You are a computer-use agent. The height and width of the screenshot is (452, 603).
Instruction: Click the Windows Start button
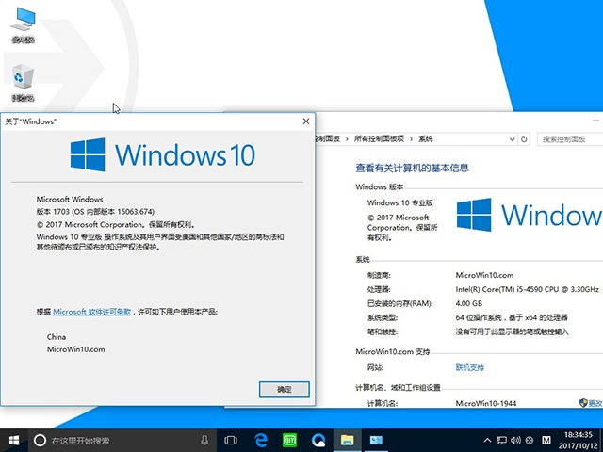point(14,440)
